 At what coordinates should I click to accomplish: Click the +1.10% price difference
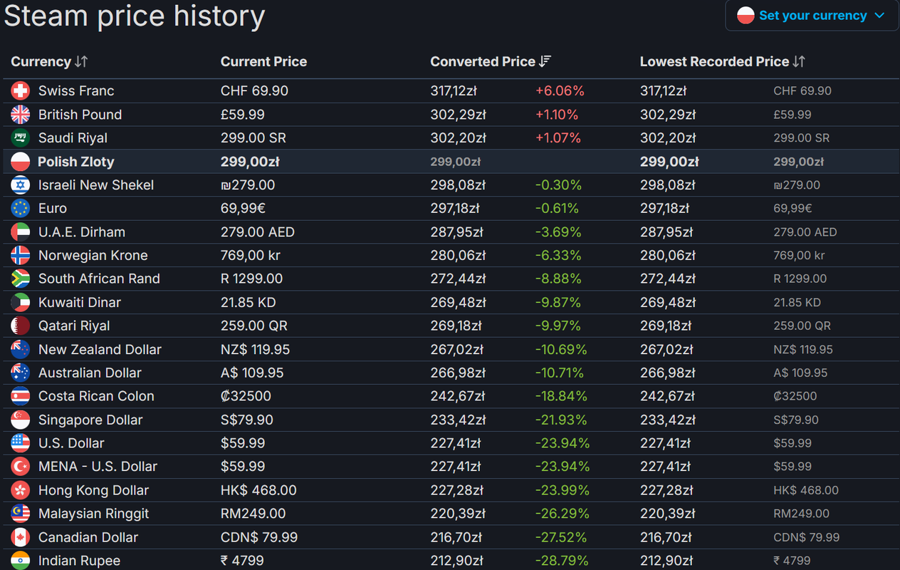(557, 114)
